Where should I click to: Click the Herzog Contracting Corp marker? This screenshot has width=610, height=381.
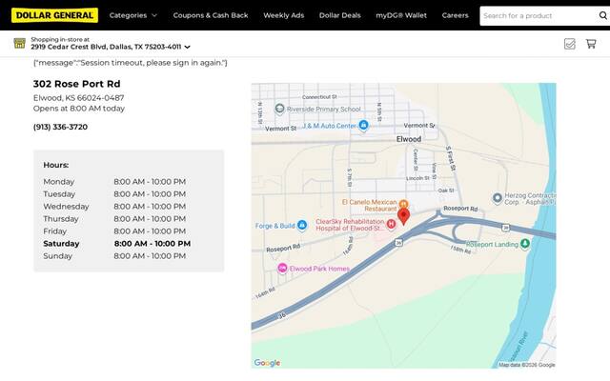(x=497, y=198)
